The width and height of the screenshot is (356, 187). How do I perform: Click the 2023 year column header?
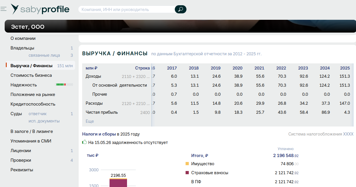[x=303, y=68]
